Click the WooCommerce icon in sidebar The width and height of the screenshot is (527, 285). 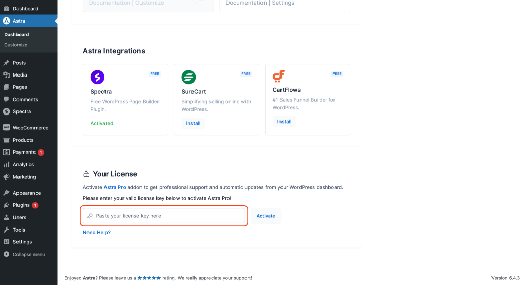click(6, 128)
